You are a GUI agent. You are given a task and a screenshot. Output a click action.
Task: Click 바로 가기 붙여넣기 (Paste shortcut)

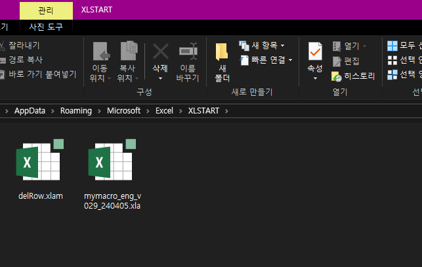(39, 74)
